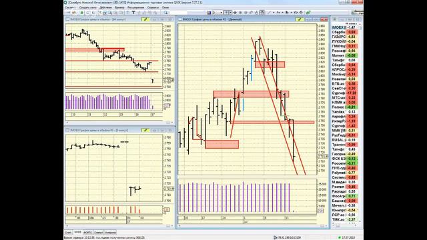Select the FIVE-гдр row in quotes table

pyautogui.click(x=344, y=168)
